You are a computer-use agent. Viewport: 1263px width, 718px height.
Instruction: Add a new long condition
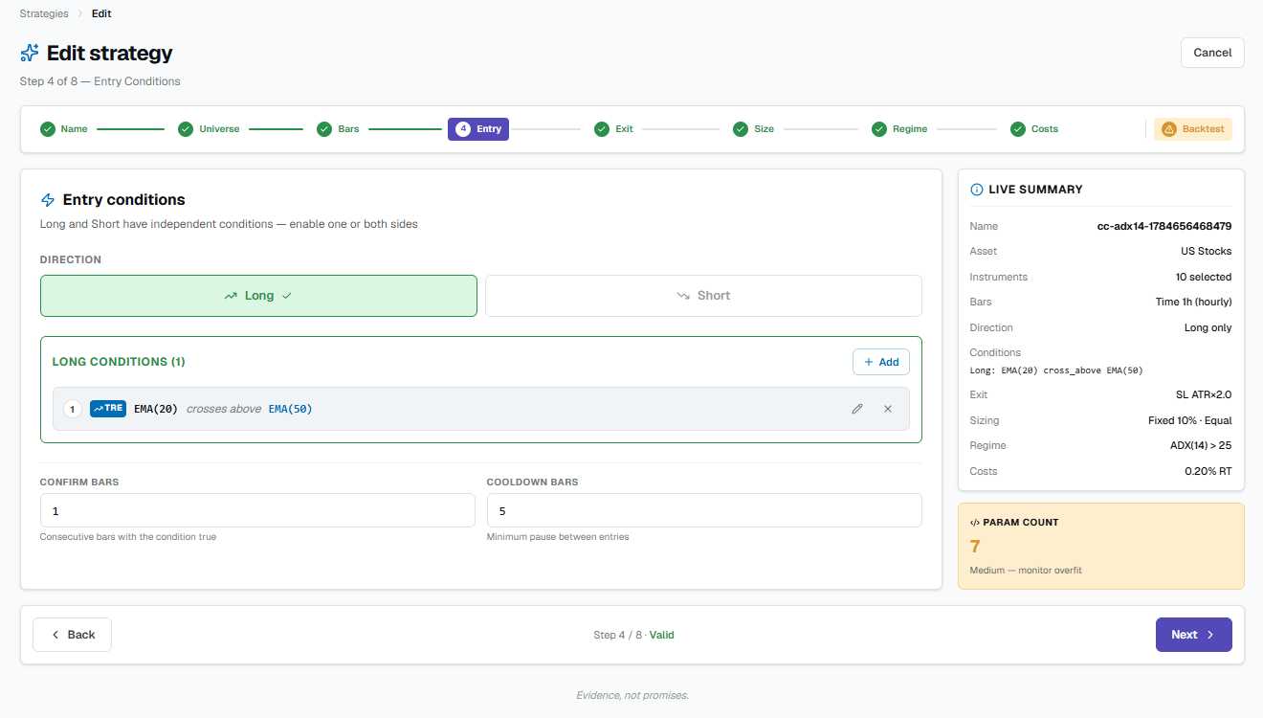tap(881, 362)
